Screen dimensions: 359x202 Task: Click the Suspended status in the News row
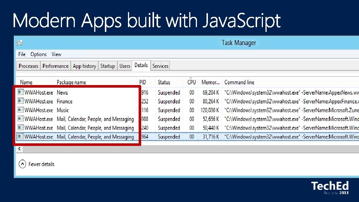point(169,92)
